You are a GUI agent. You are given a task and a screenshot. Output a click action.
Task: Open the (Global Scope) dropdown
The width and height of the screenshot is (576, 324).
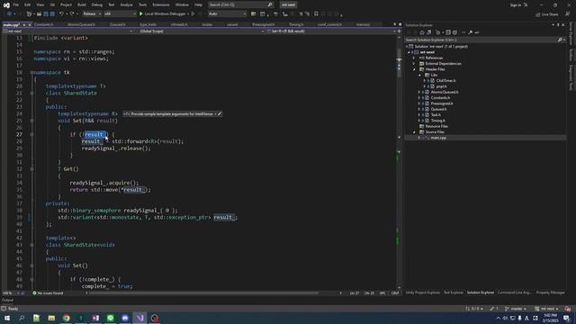(202, 31)
